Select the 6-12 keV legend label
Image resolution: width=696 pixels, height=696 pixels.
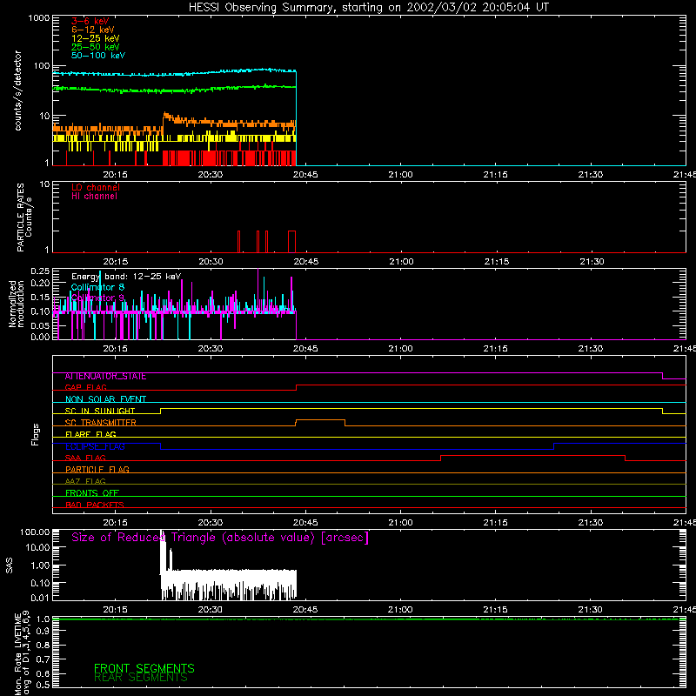coord(93,30)
